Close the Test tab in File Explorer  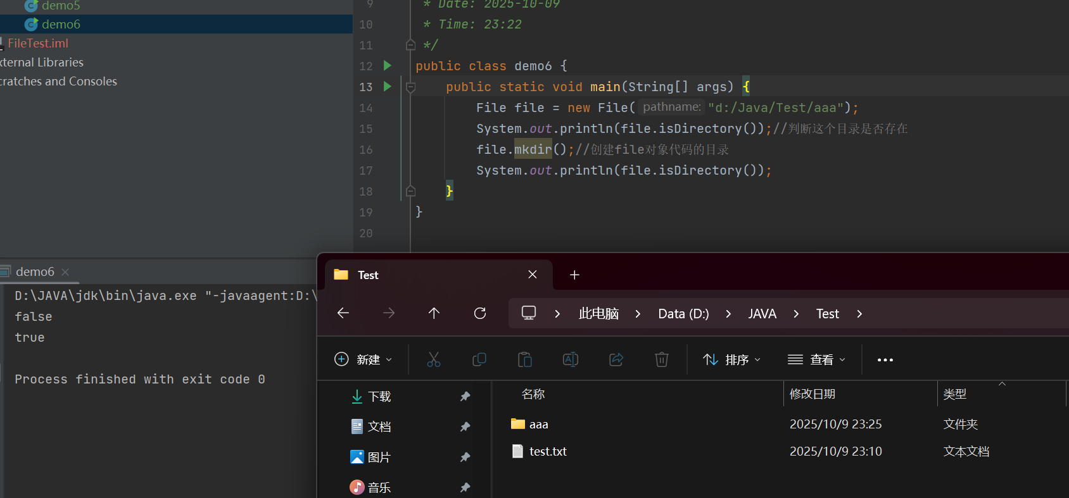[533, 275]
